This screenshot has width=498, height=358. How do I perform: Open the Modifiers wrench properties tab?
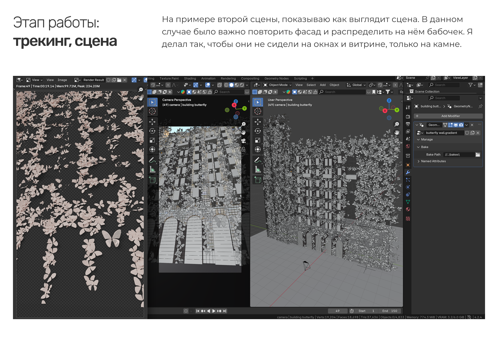coord(408,173)
